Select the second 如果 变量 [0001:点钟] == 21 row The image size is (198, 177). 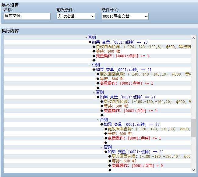point(97,97)
